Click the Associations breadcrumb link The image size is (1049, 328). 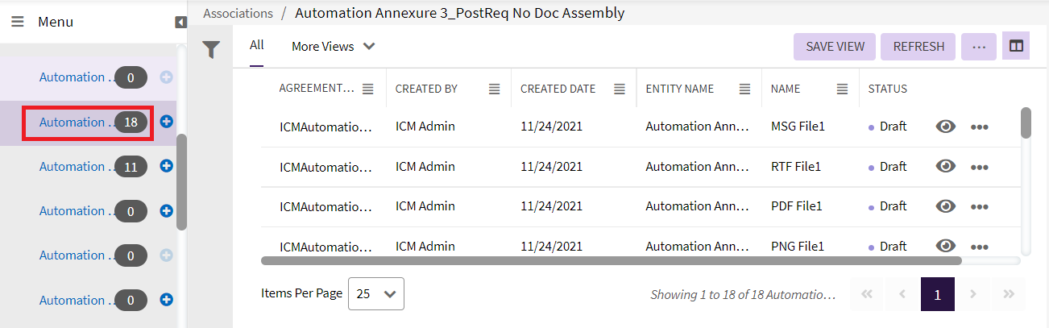coord(238,13)
